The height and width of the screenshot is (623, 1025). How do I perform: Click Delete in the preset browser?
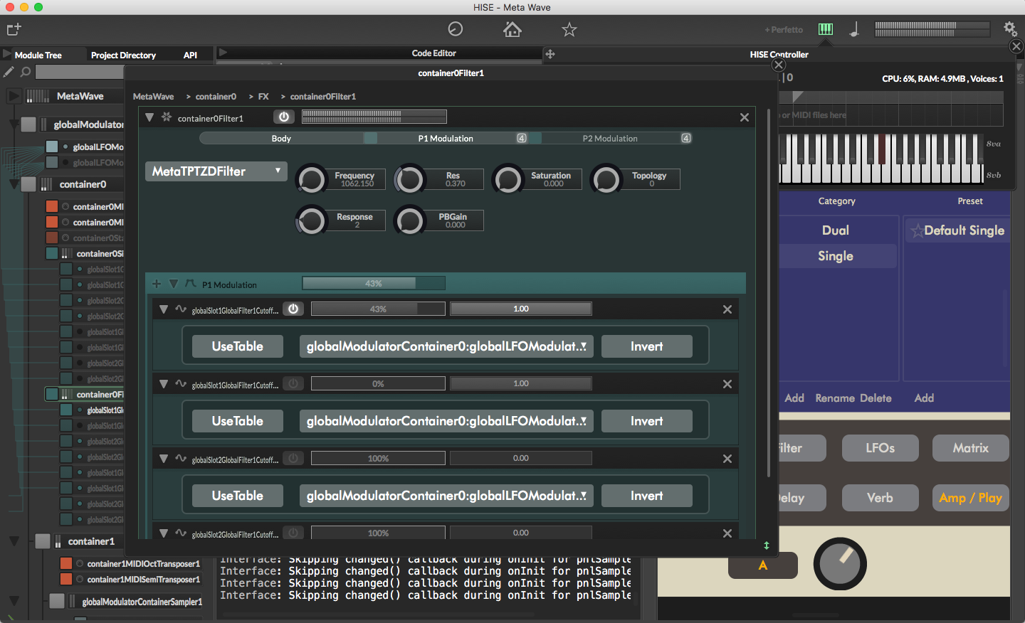(876, 398)
